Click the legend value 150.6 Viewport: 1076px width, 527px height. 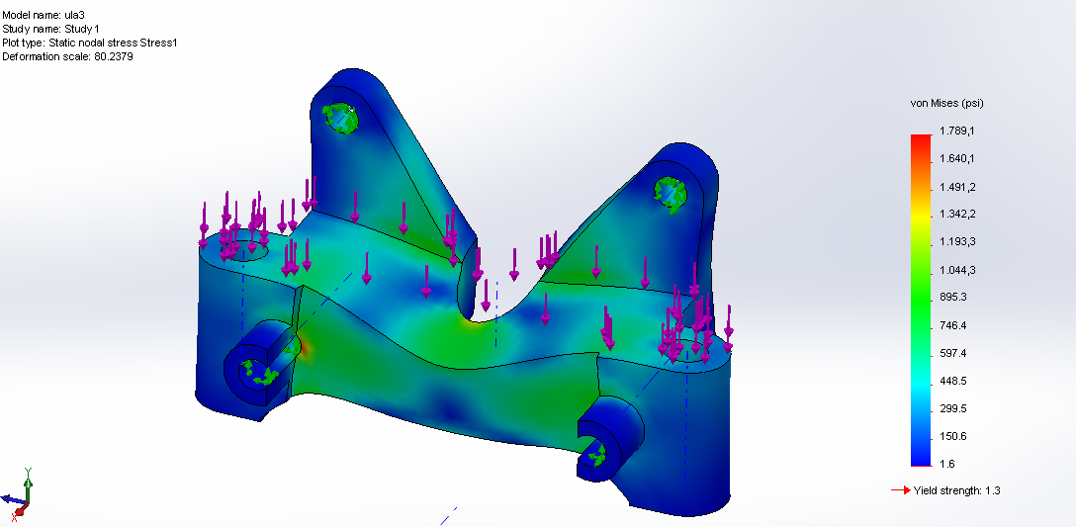point(953,436)
